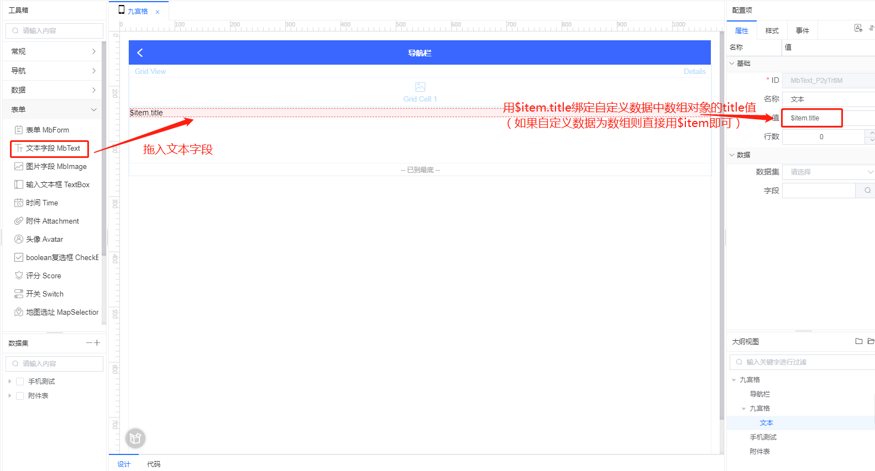Add a new dataset with plus icon

point(97,343)
